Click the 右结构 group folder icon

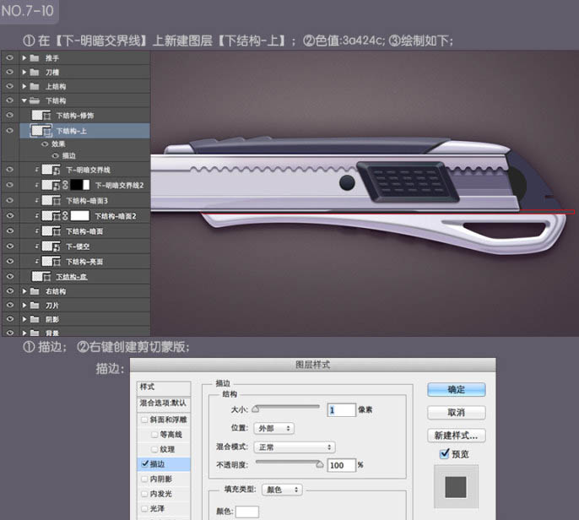coord(35,291)
